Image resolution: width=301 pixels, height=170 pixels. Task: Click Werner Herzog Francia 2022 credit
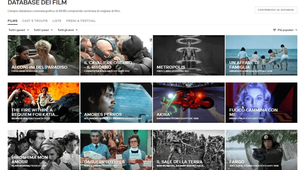[30, 118]
